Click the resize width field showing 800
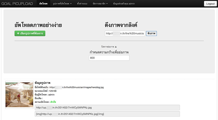Viewport: 218px width, 120px height. coord(109,58)
